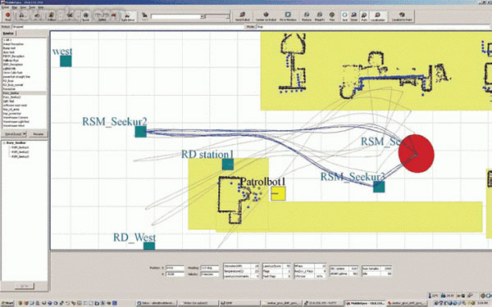
Task: Click the Rename button under the routes list
Action: [39, 134]
